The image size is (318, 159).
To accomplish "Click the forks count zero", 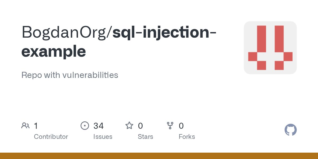I will tap(181, 126).
